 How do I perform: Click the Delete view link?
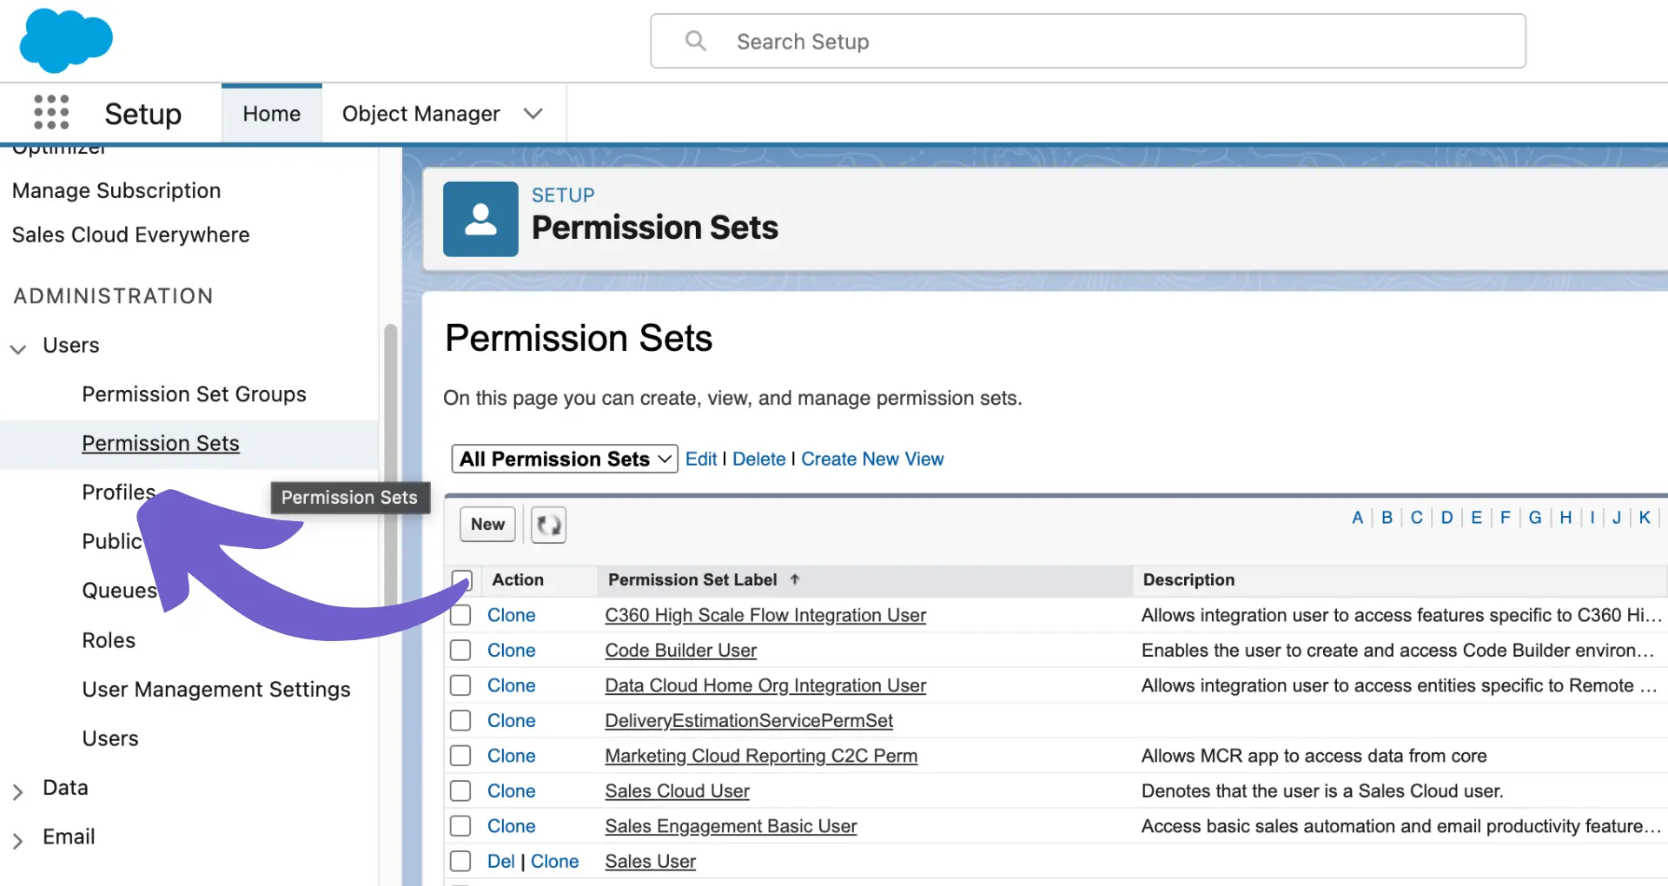click(758, 459)
